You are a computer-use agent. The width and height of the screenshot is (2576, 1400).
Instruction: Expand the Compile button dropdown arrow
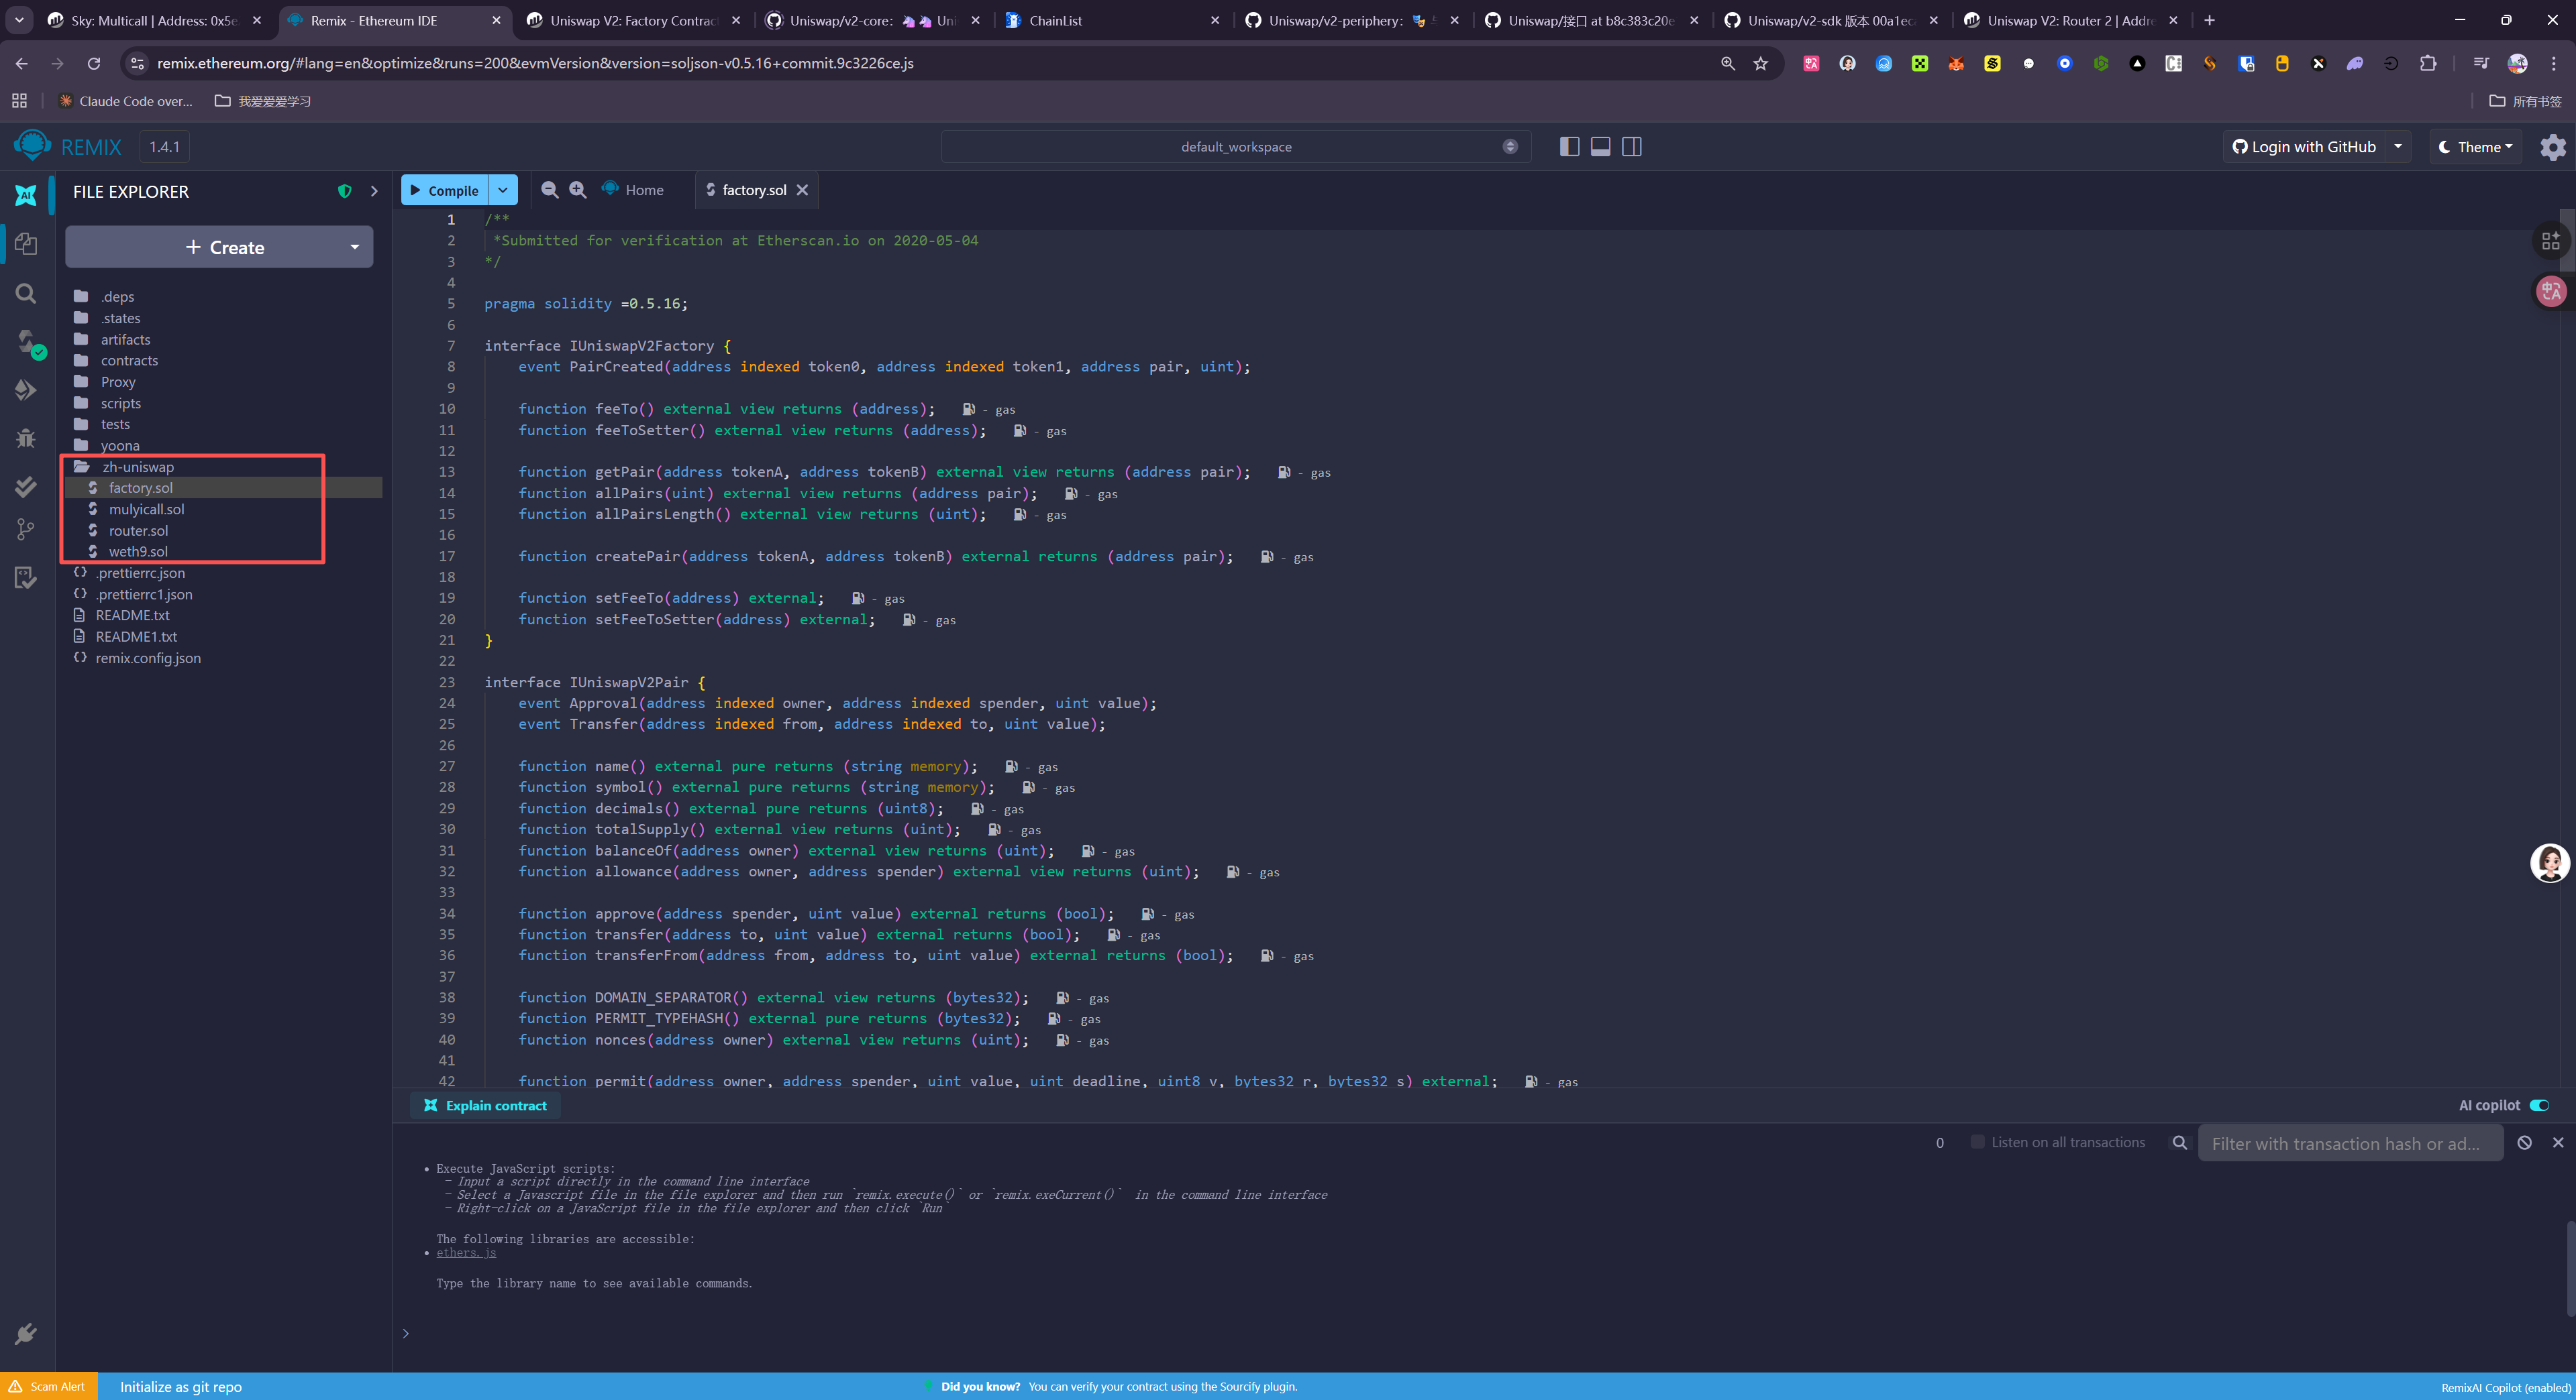(x=503, y=190)
